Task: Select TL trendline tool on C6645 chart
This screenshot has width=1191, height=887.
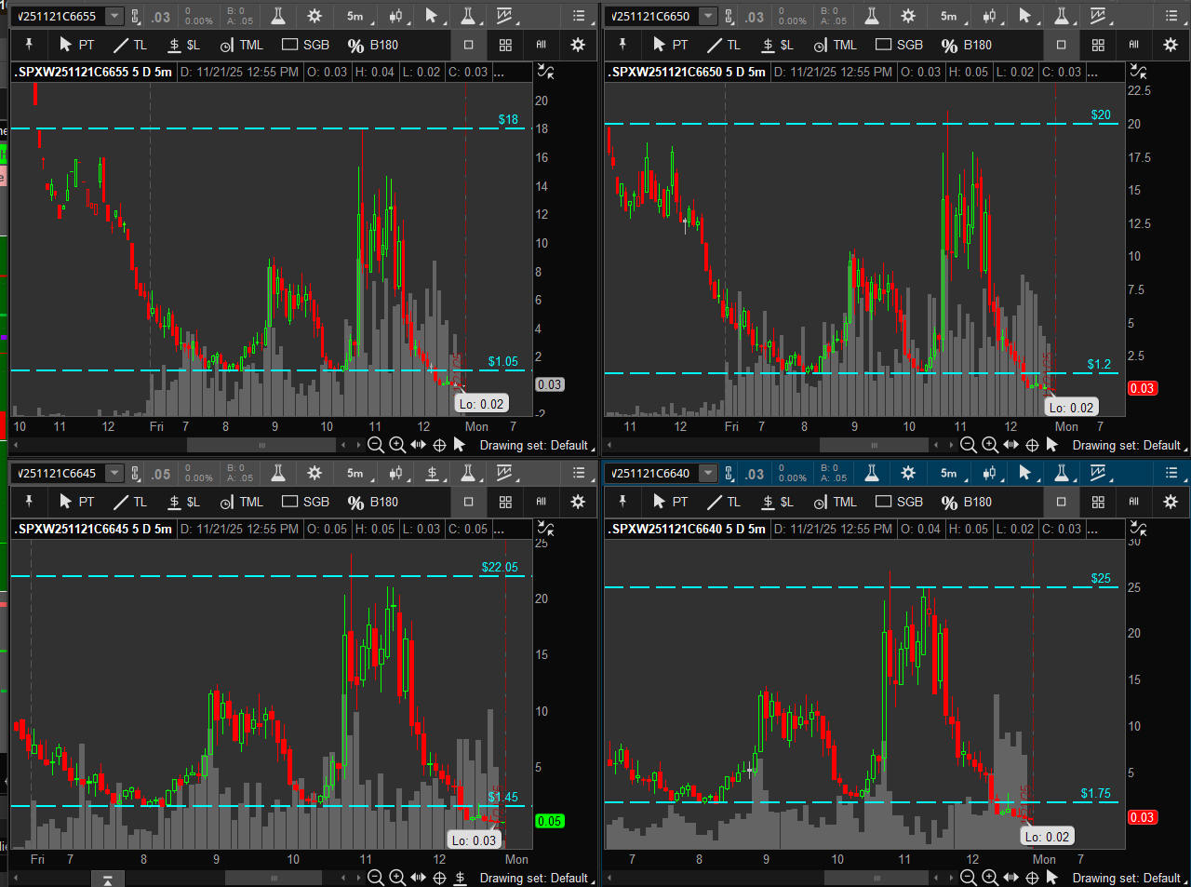Action: [129, 502]
